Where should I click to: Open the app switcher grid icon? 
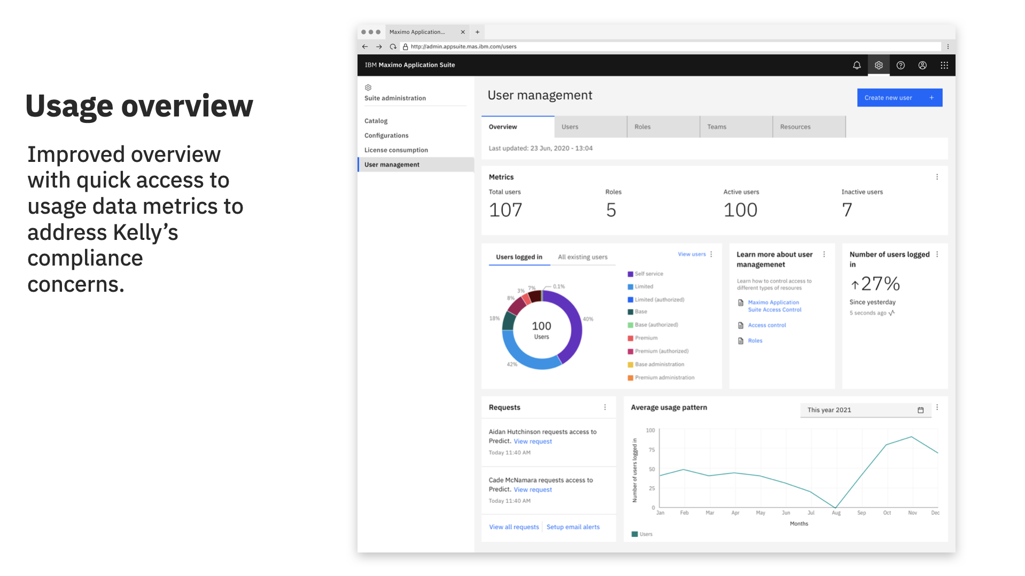click(944, 65)
